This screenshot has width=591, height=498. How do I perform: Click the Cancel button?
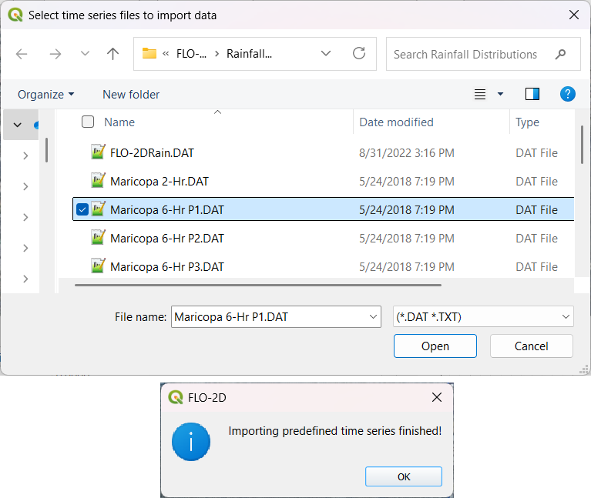click(531, 346)
